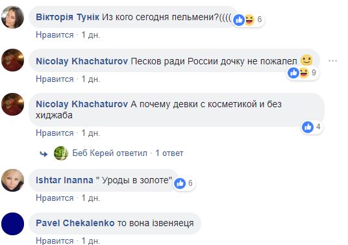This screenshot has height=245, width=348.
Task: Open Pavel Chekalenko's profile name link
Action: (75, 223)
